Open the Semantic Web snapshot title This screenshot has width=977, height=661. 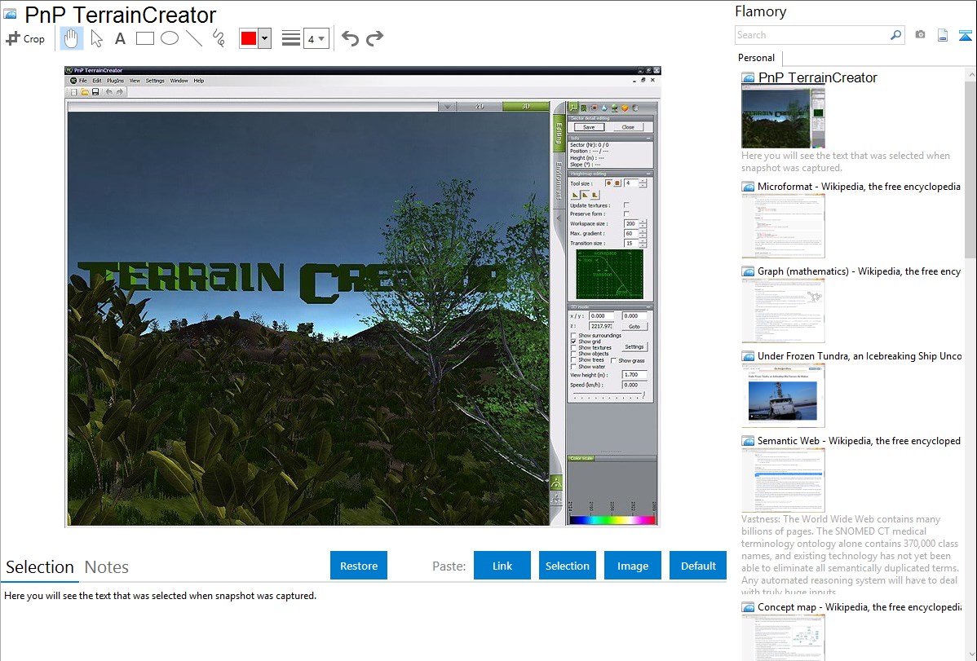[x=859, y=440]
